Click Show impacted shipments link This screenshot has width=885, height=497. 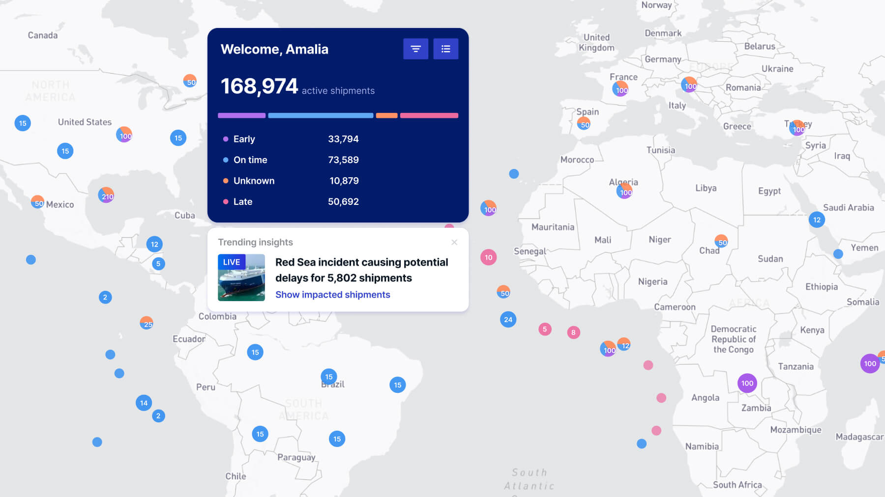[x=332, y=295]
